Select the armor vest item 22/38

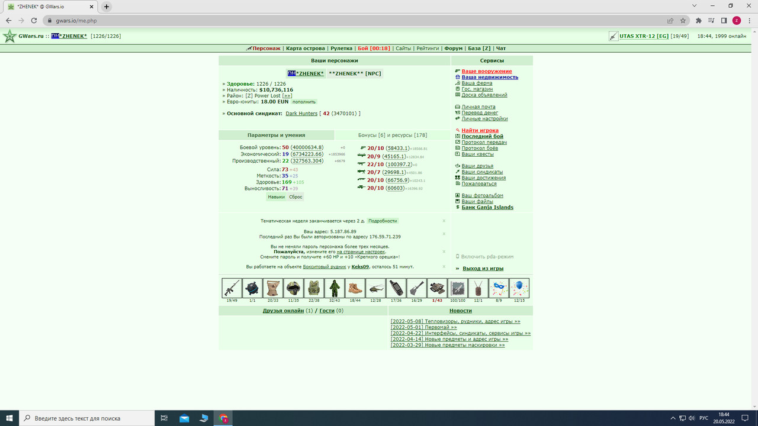314,288
